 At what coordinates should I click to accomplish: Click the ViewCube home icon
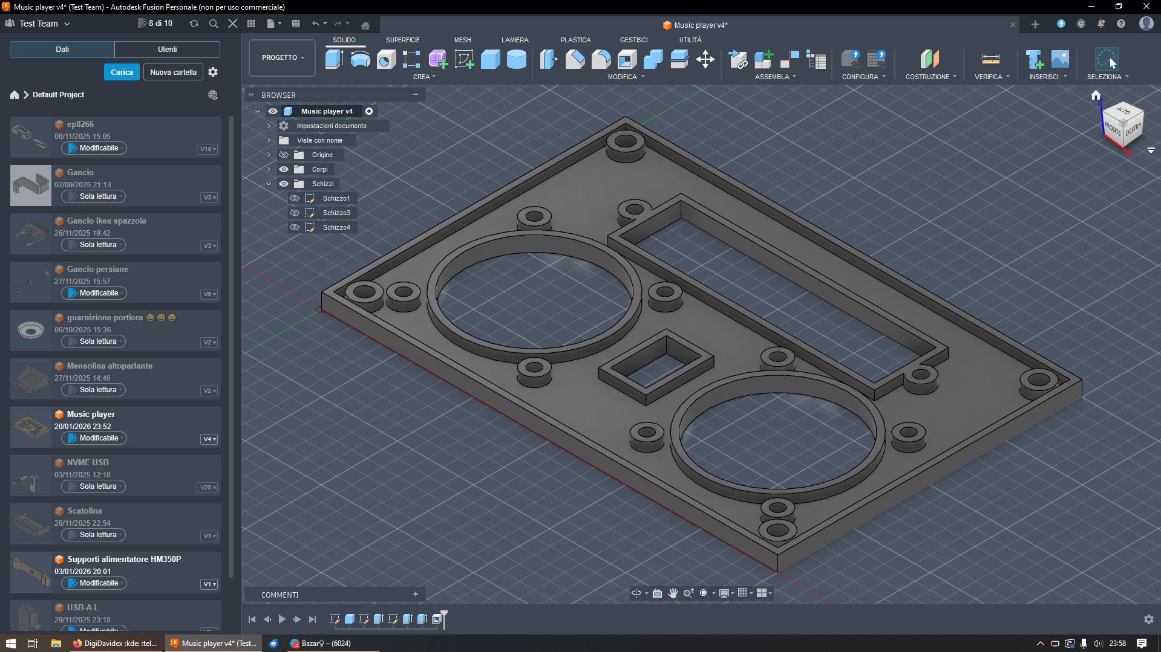click(1096, 95)
